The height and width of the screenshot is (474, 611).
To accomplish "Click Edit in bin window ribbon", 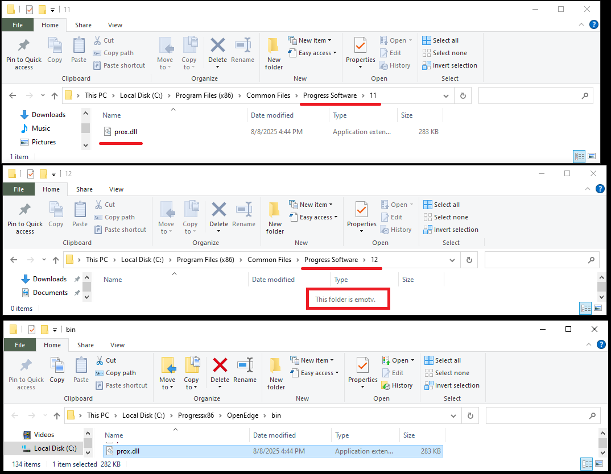I will point(393,373).
